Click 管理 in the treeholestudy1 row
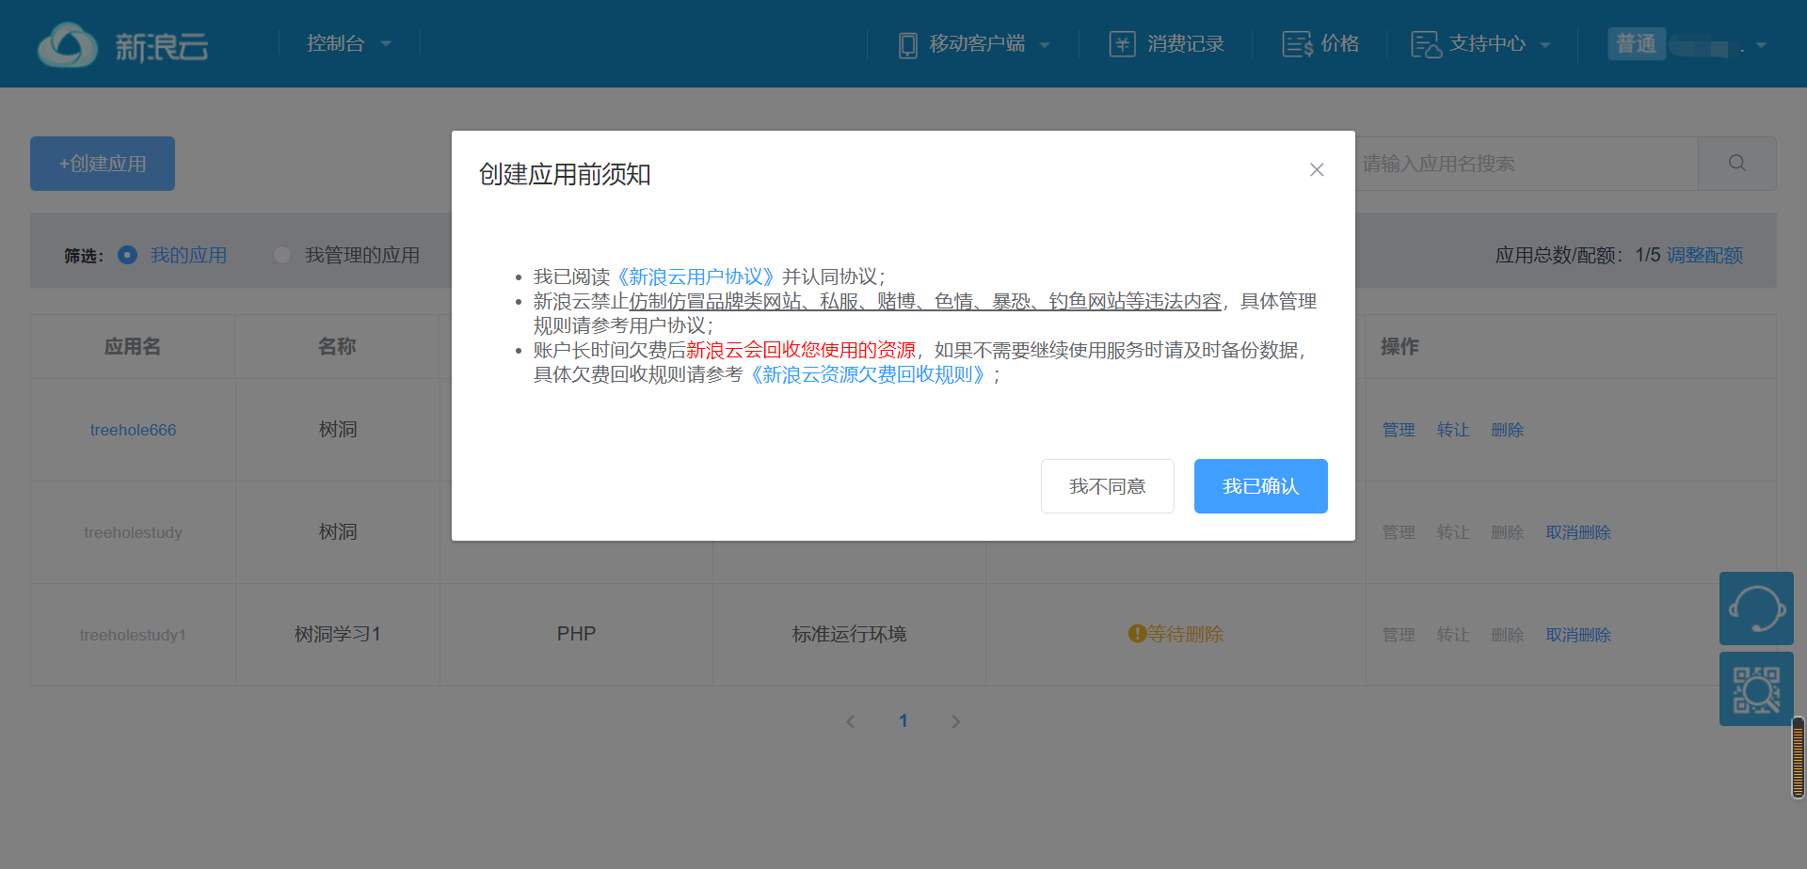 pyautogui.click(x=1399, y=635)
